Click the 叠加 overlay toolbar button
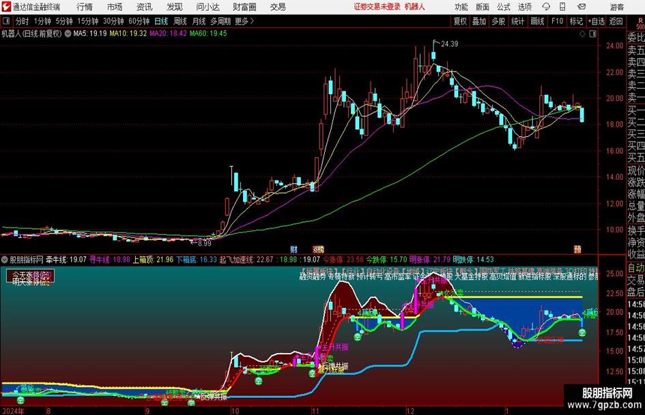This screenshot has height=415, width=645. tap(479, 21)
